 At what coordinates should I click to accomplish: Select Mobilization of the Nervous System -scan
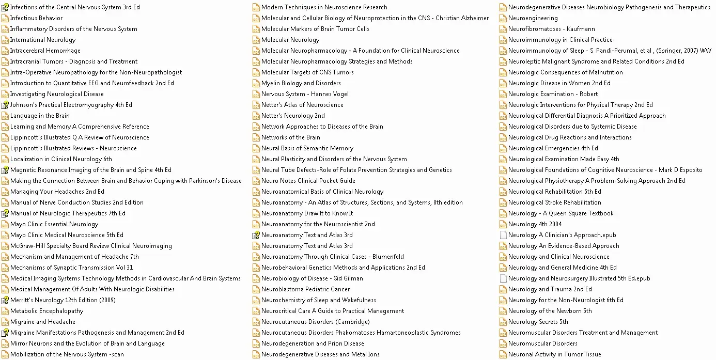tap(67, 354)
